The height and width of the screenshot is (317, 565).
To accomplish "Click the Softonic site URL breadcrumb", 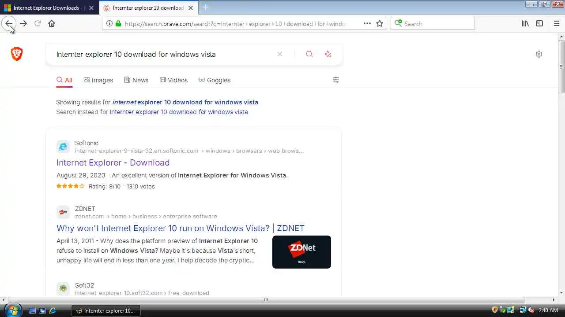I will (x=189, y=151).
